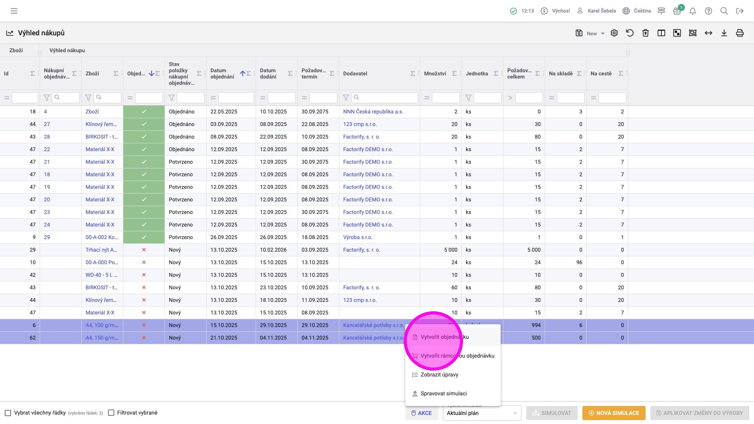
Task: Open the New saved view dropdown arrow
Action: pos(602,34)
